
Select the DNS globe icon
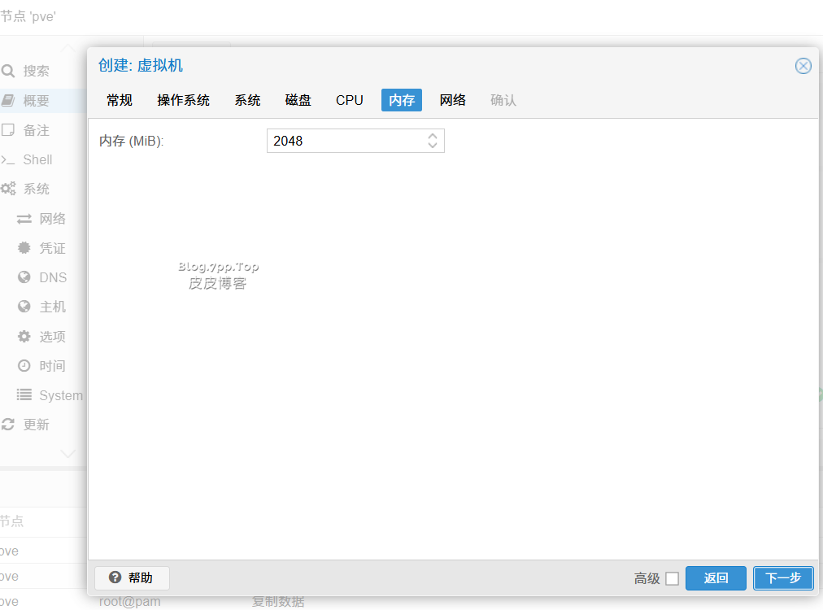click(x=24, y=277)
